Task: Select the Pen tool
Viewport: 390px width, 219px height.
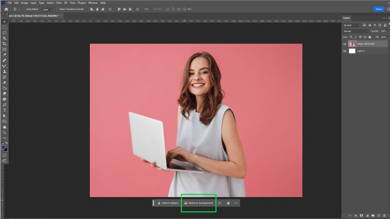Action: pyautogui.click(x=5, y=105)
